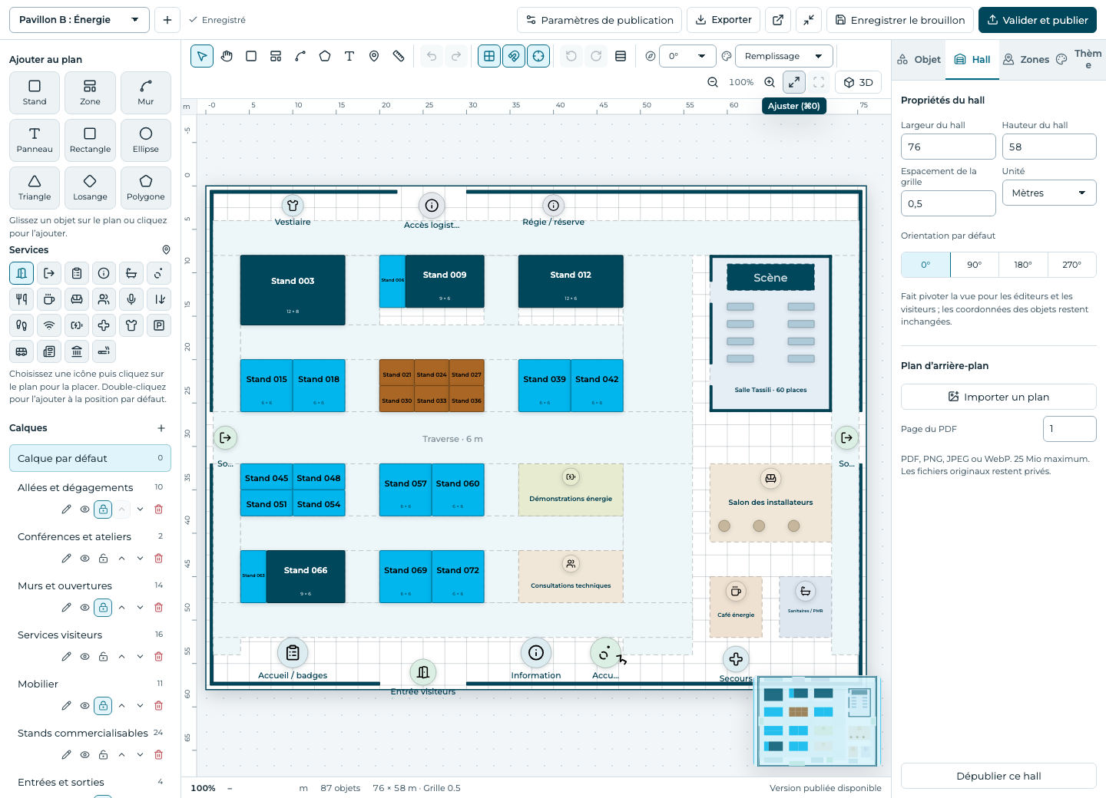Open the Unité Mètres dropdown
Image resolution: width=1106 pixels, height=798 pixels.
point(1049,193)
